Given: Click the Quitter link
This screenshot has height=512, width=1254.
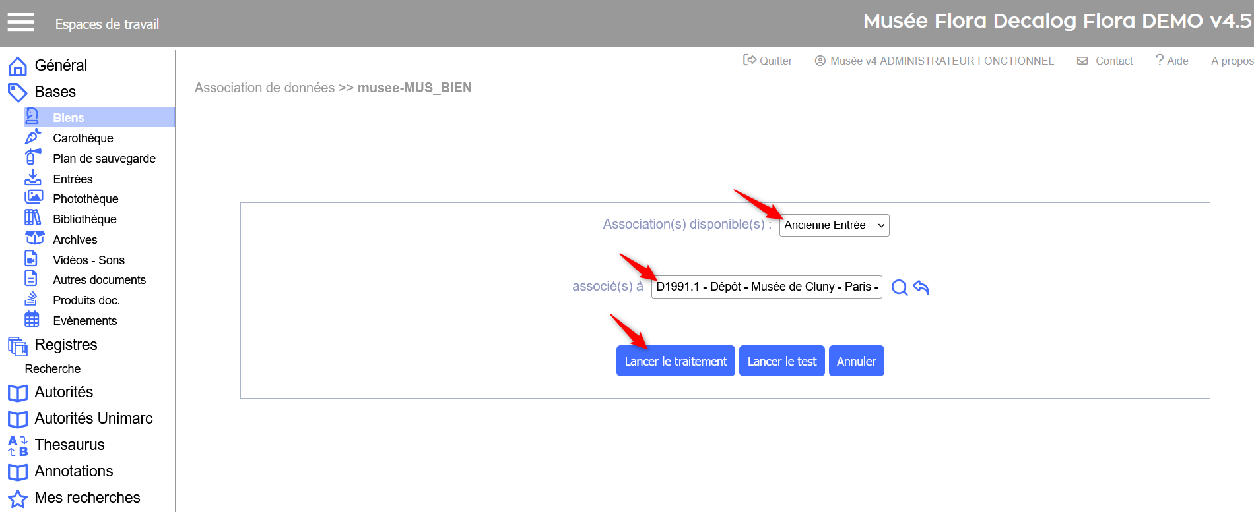Looking at the screenshot, I should 768,61.
